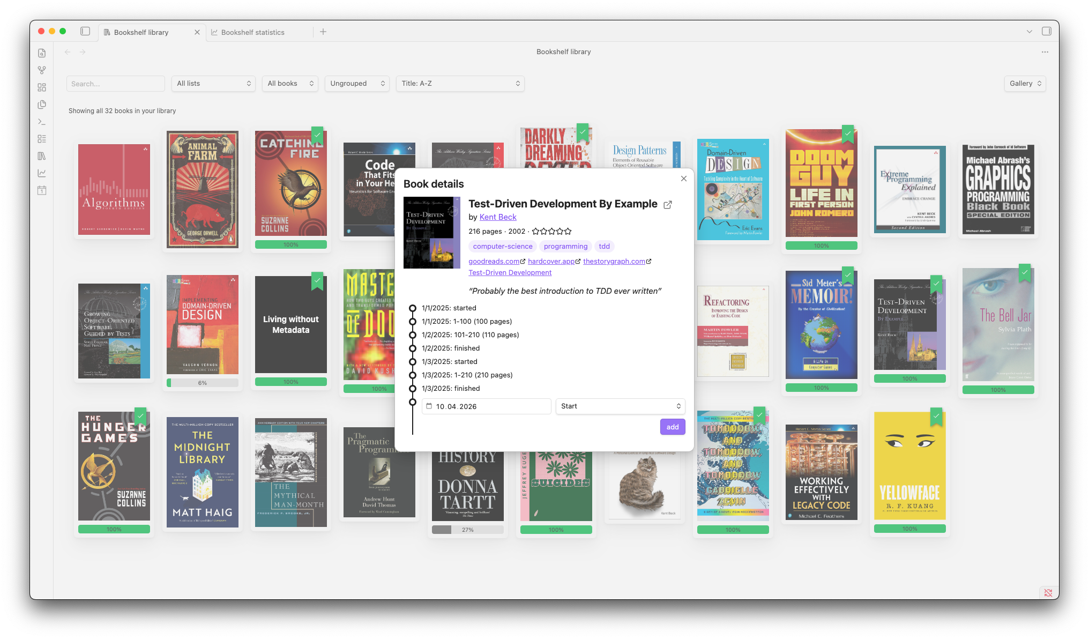
Task: Navigate back with the left arrow
Action: pyautogui.click(x=68, y=52)
